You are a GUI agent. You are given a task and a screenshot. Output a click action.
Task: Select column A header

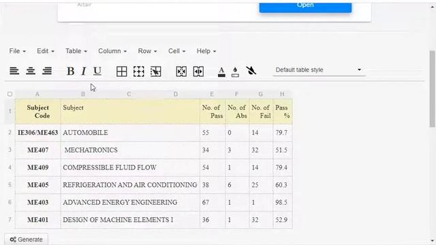(x=37, y=94)
